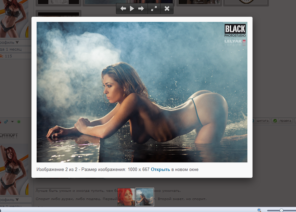Expand the lightbox image to full size
The image size is (296, 212).
coord(154,9)
